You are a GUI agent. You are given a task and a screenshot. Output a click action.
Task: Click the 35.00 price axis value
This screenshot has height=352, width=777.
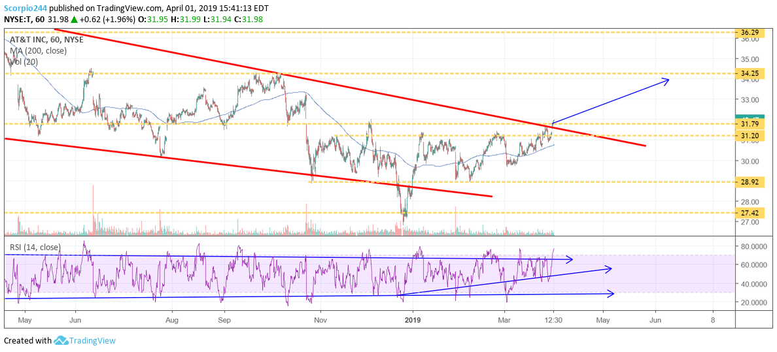coord(748,59)
